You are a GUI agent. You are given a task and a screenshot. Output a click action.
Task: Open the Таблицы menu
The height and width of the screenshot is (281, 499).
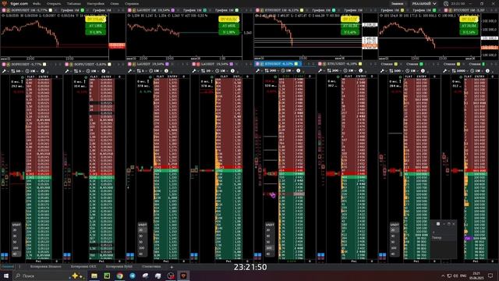(x=74, y=3)
